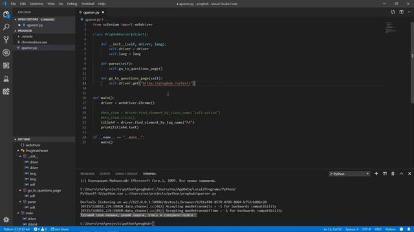
Task: Open the feedback smiley in status bar
Action: pyautogui.click(x=401, y=229)
